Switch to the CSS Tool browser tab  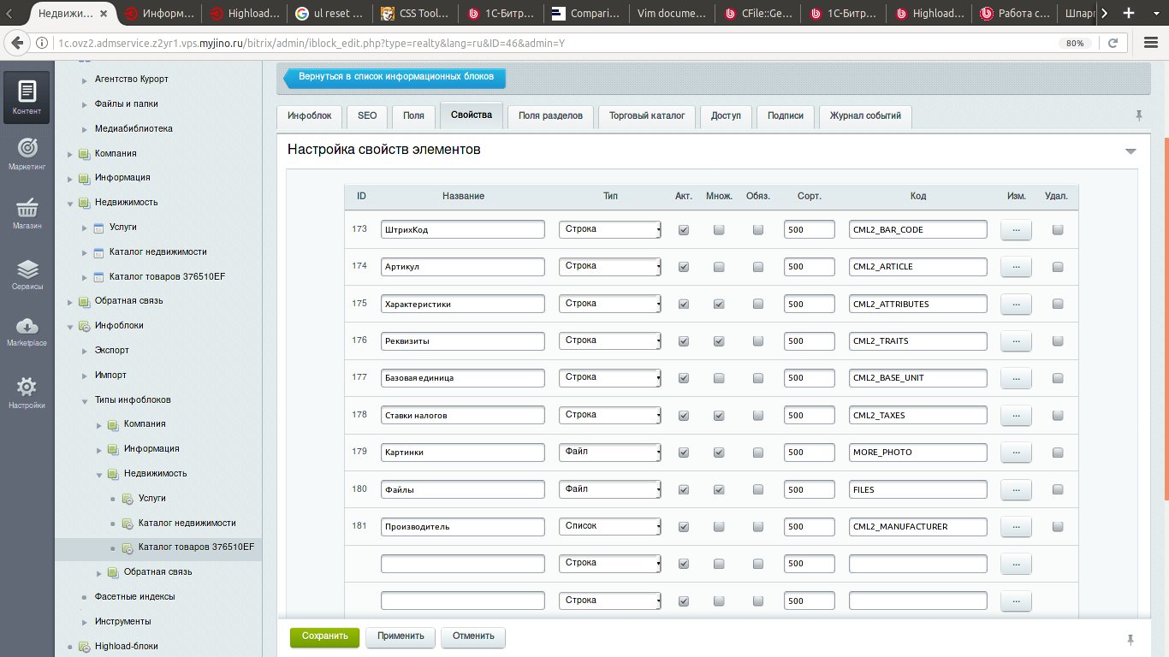[414, 14]
